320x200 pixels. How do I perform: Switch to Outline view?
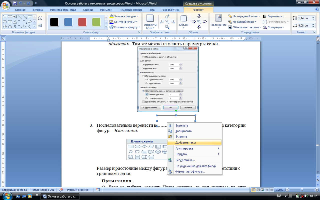point(267,190)
